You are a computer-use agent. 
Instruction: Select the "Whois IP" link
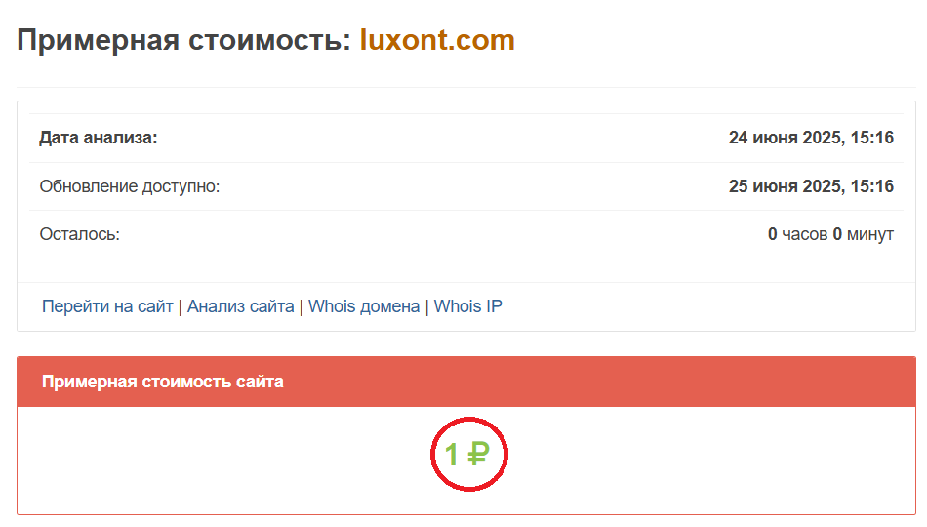(467, 306)
